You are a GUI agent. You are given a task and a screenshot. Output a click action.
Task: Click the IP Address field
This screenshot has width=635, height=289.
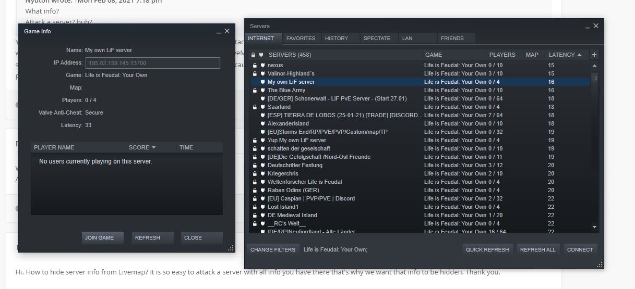point(153,63)
